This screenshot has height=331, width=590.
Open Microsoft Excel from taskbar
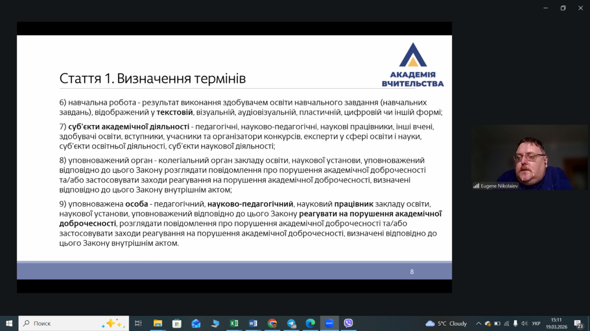[x=234, y=323]
